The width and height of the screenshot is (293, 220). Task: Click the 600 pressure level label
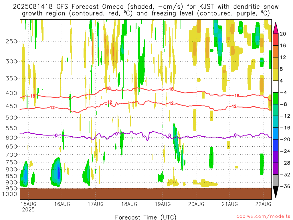tap(11, 138)
